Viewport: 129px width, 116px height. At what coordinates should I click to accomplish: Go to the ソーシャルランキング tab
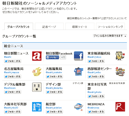[110, 27]
